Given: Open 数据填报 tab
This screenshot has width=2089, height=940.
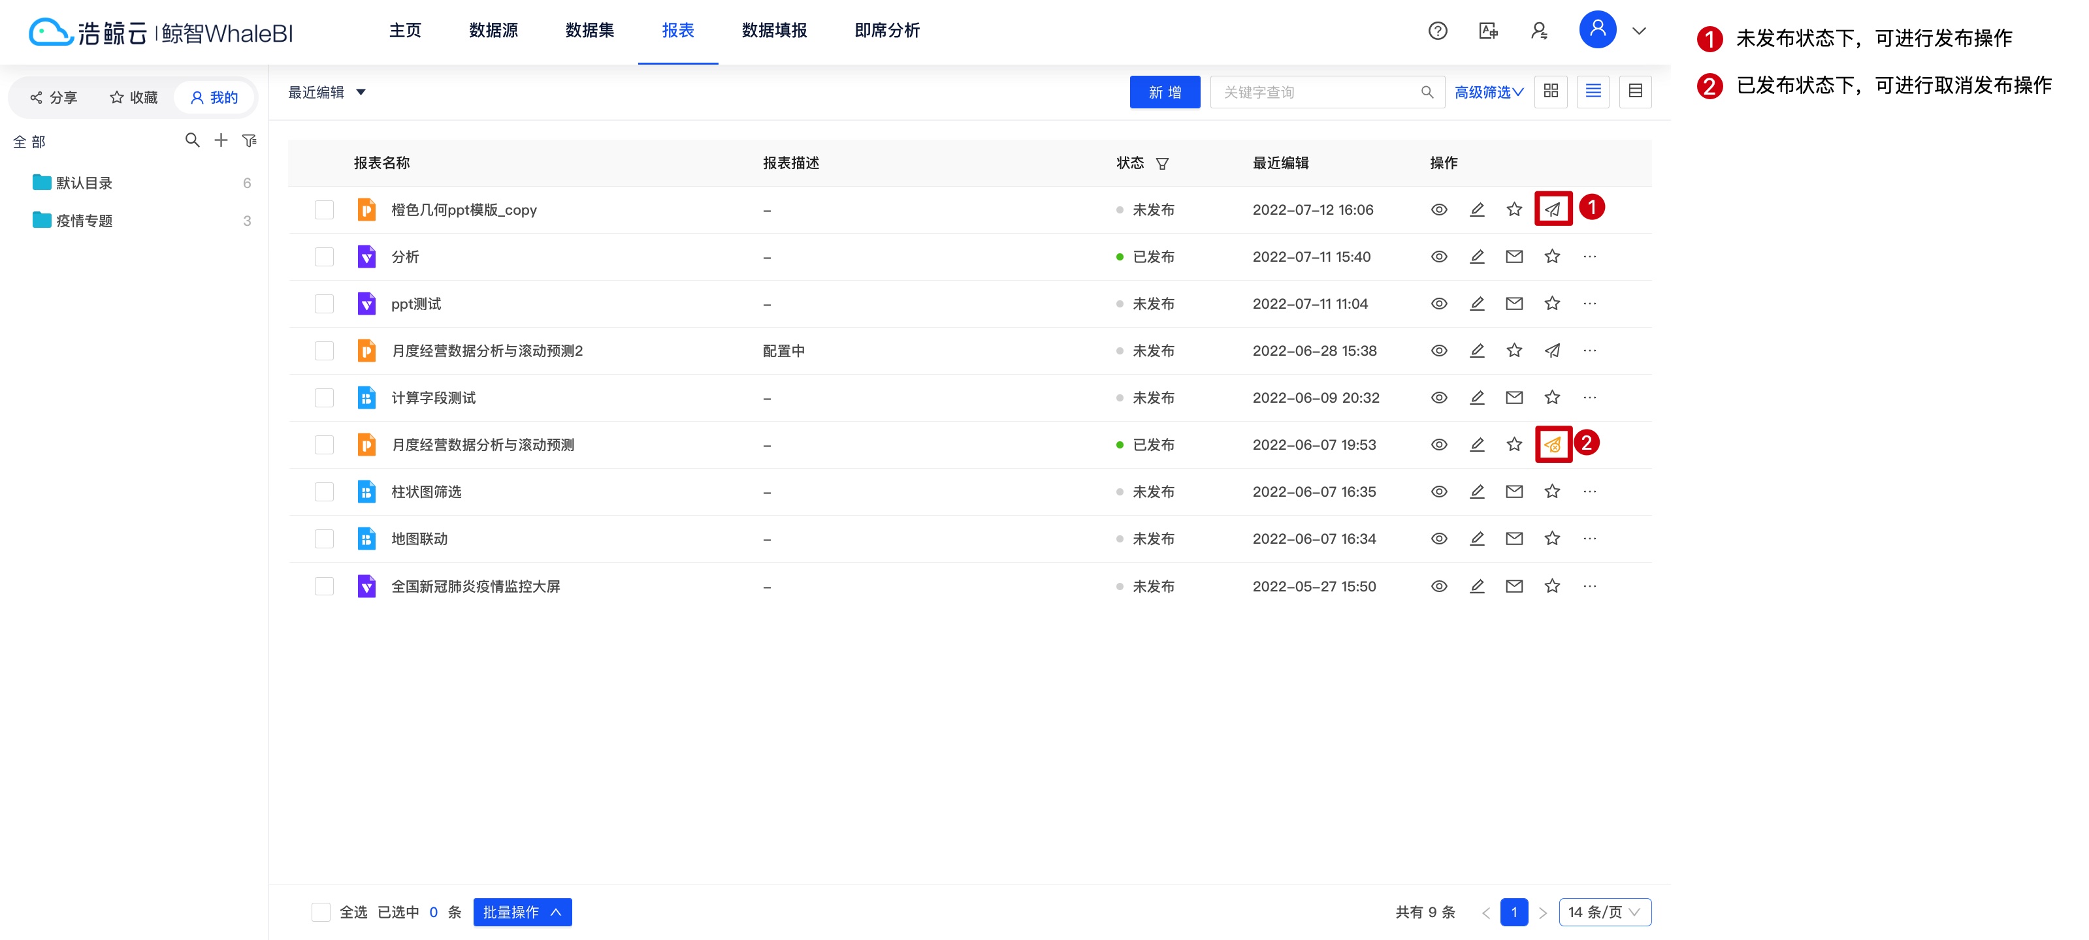Looking at the screenshot, I should point(775,31).
